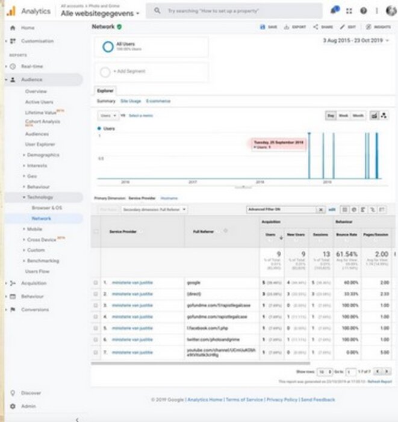This screenshot has width=398, height=422.
Task: Select the Week granularity button
Action: click(343, 116)
